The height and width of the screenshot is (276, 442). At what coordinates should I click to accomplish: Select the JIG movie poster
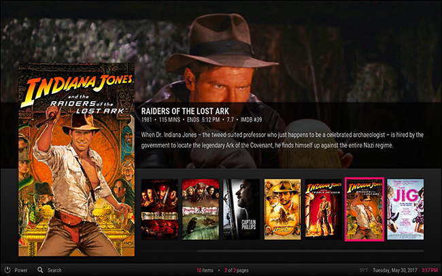coord(405,209)
